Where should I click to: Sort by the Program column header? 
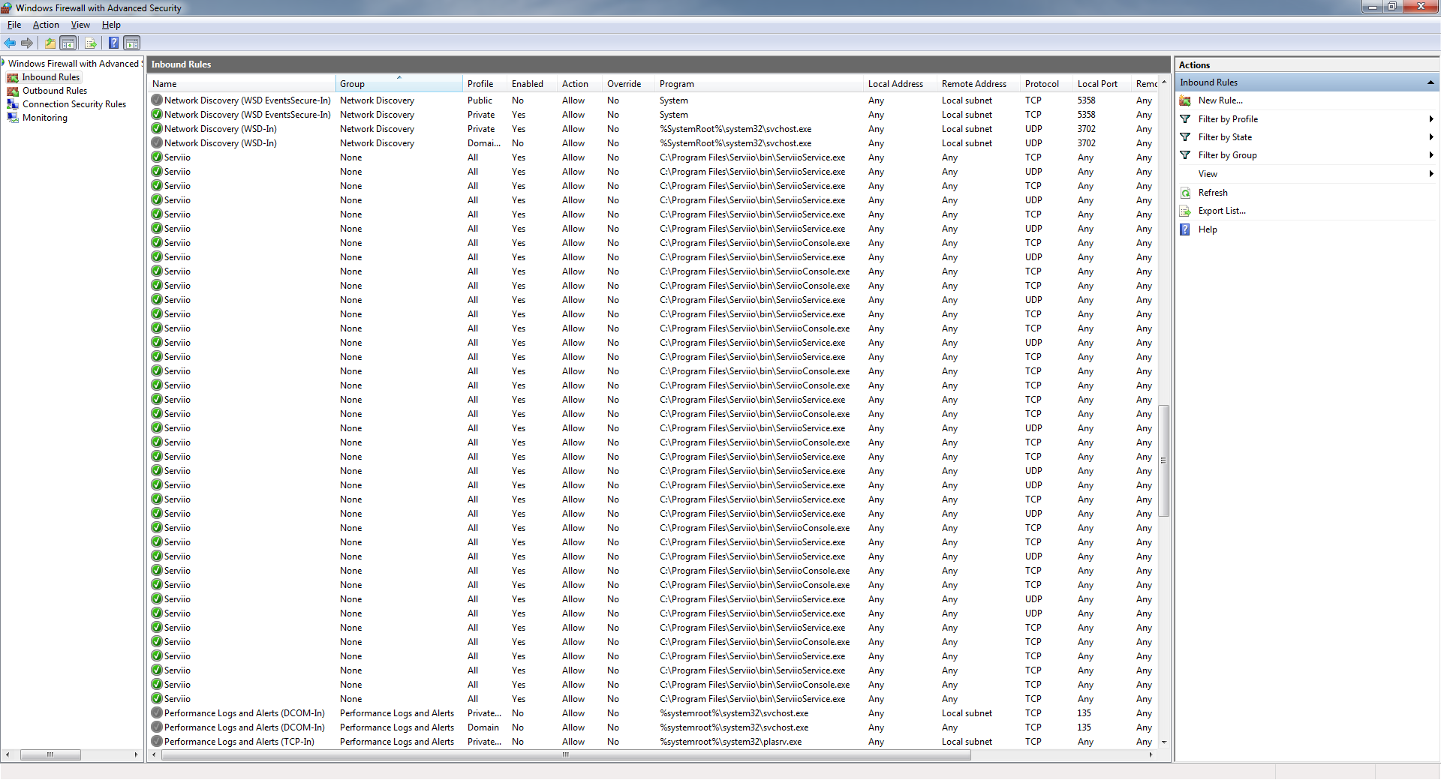coord(759,84)
